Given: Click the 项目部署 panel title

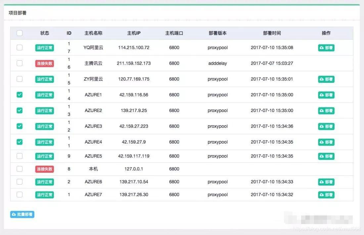Looking at the screenshot, I should 18,13.
